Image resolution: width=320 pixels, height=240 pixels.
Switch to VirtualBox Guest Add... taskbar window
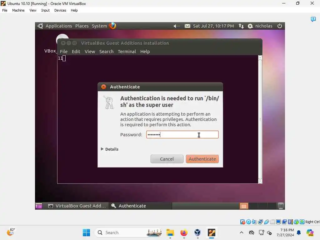click(x=77, y=206)
